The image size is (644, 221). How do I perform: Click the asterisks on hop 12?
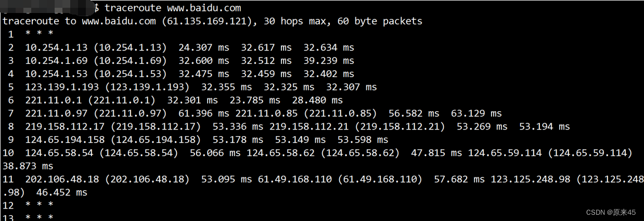(39, 205)
